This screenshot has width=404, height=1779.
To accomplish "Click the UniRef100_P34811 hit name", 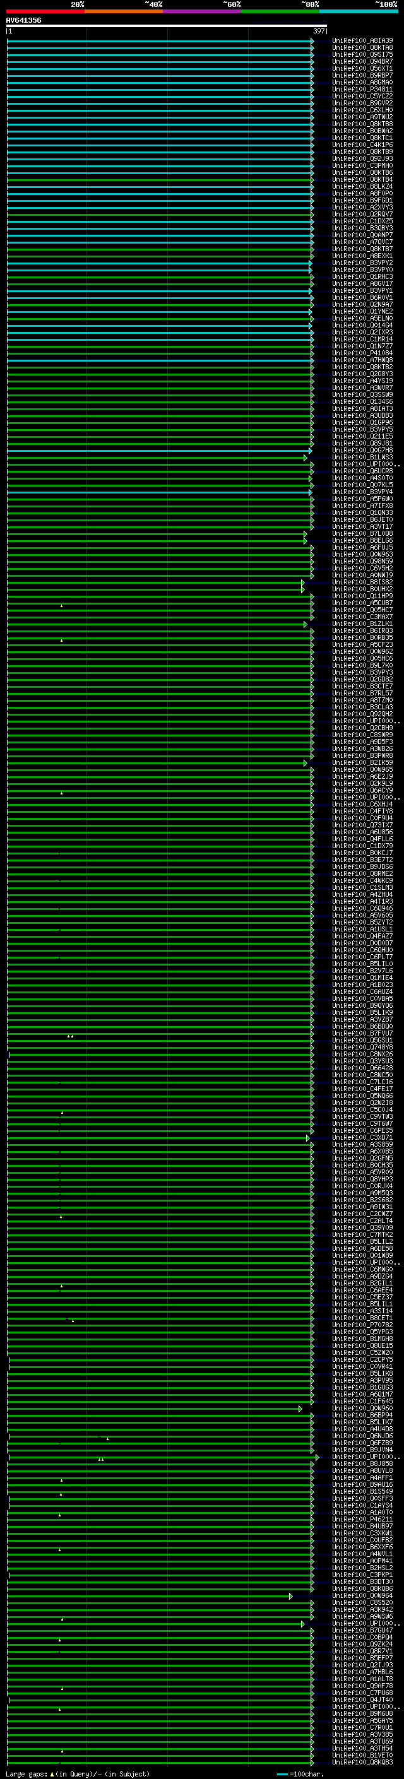I will [x=362, y=89].
